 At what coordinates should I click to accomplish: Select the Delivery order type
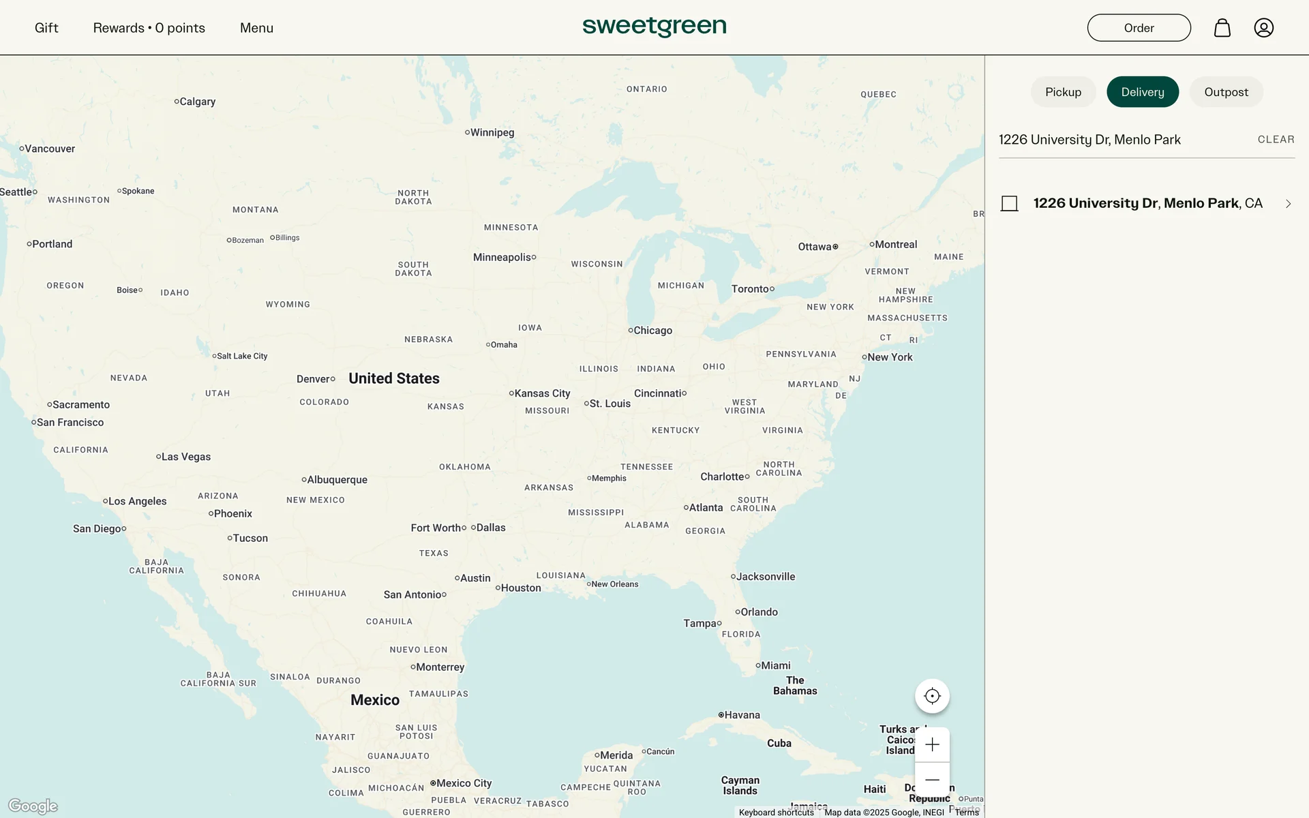coord(1142,92)
